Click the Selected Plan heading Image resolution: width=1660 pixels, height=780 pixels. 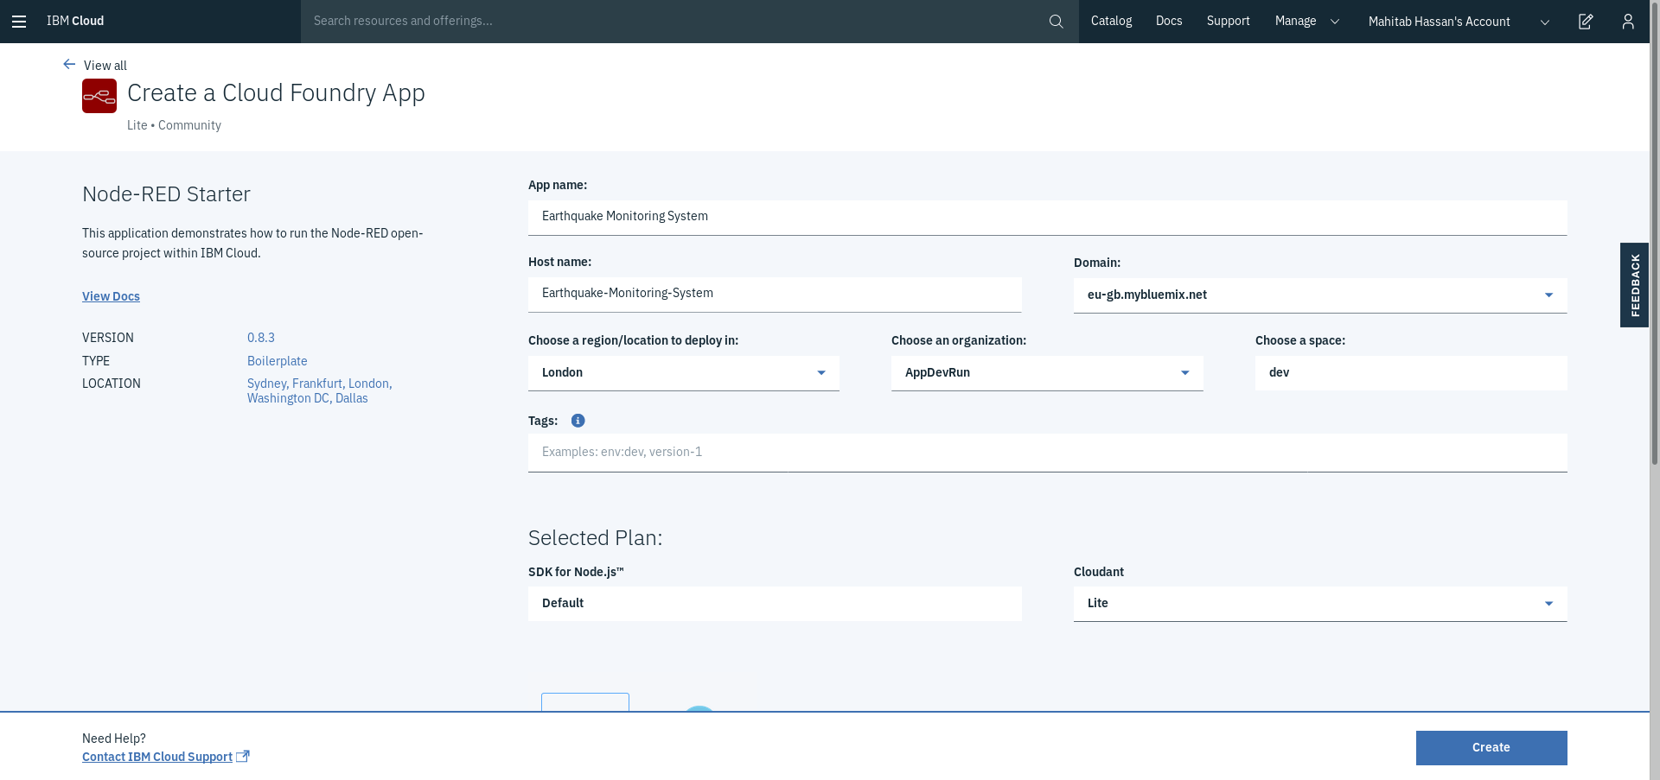coord(595,537)
